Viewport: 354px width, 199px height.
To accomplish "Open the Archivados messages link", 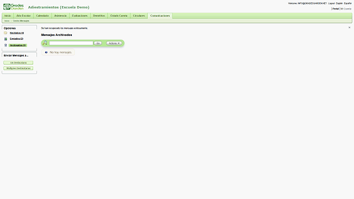I will coord(18,45).
